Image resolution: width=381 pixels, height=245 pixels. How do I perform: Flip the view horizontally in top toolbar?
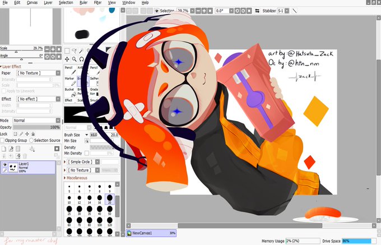pyautogui.click(x=257, y=11)
